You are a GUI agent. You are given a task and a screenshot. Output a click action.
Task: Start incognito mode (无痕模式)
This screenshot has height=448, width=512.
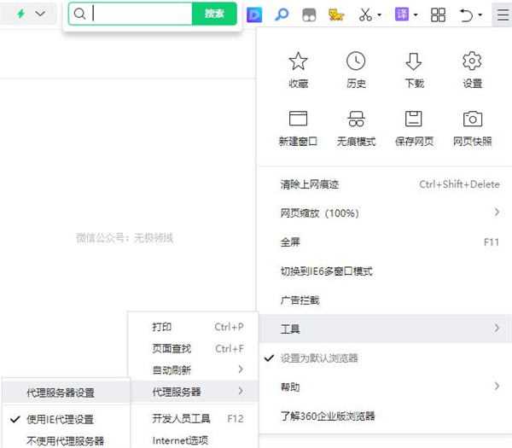point(356,119)
